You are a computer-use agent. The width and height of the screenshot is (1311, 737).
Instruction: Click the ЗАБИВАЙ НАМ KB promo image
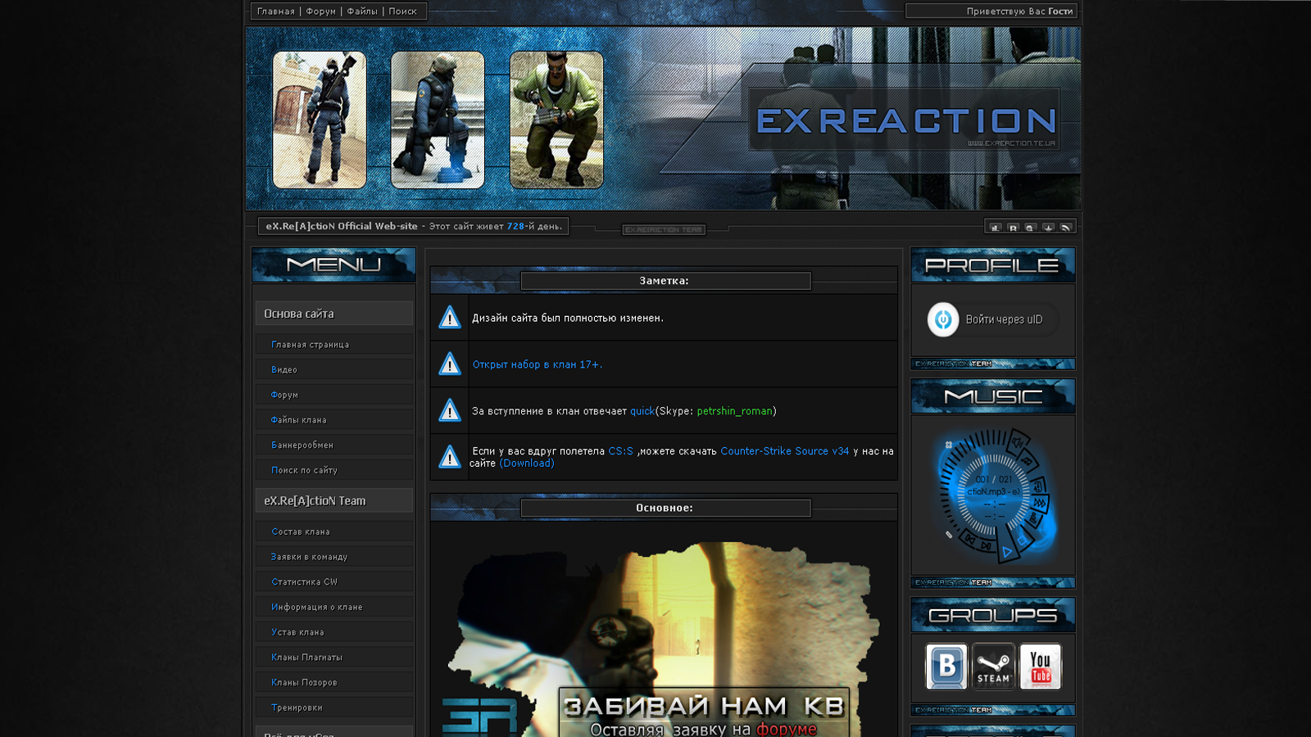[x=664, y=639]
